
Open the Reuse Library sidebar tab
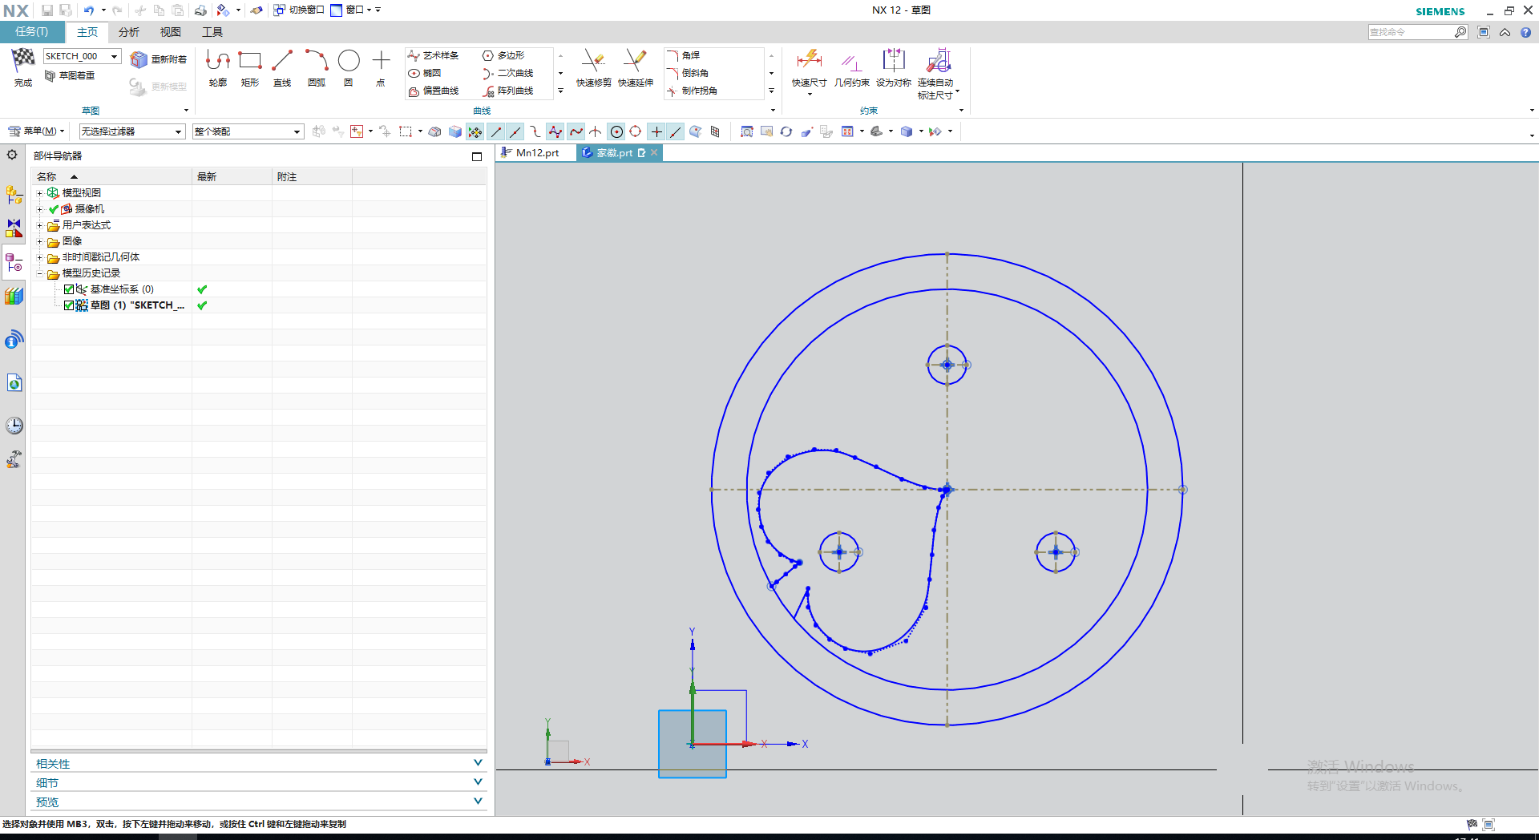(14, 296)
